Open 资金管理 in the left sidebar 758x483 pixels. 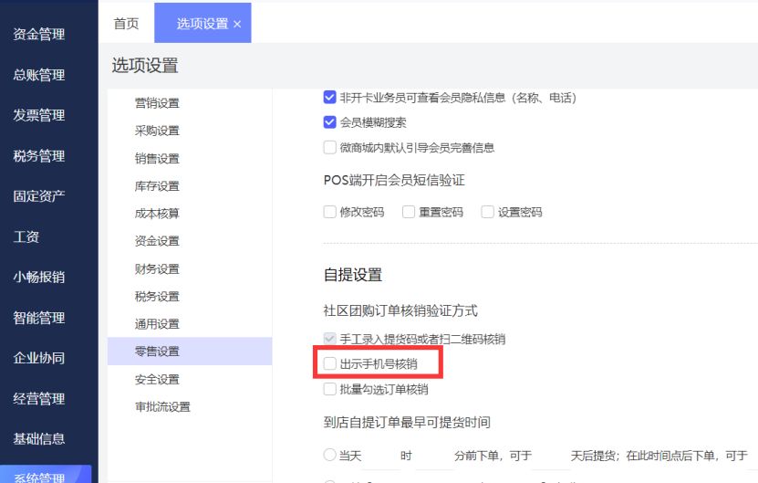[x=39, y=35]
